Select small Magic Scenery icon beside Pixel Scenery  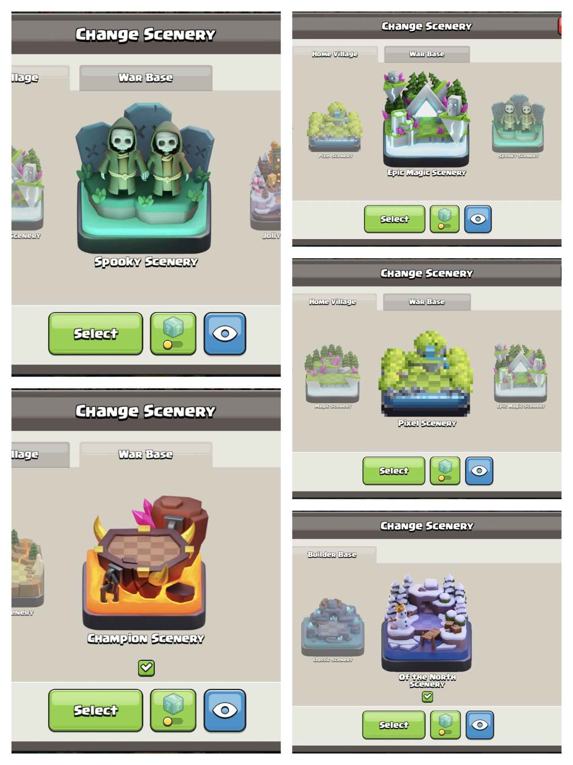(x=333, y=373)
